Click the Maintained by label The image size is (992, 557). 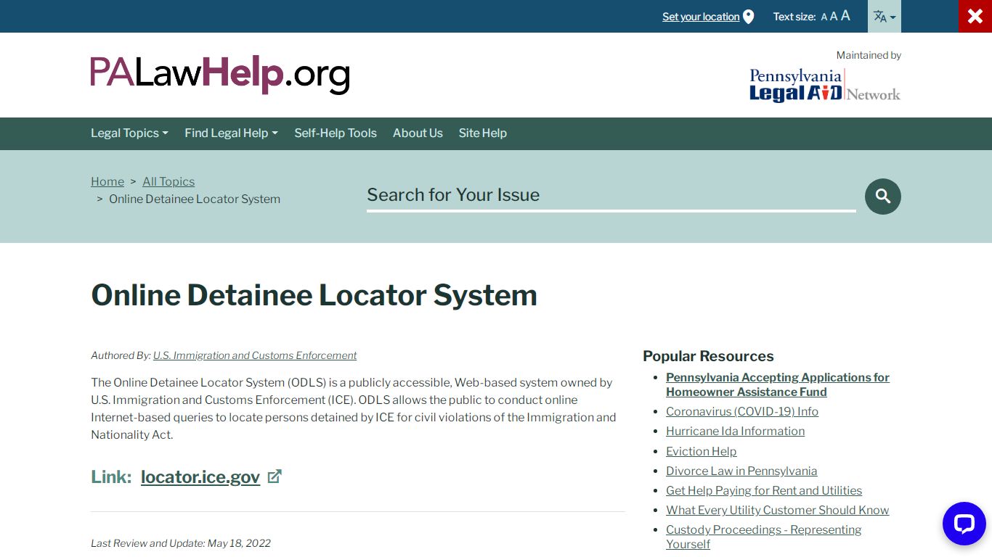click(869, 55)
